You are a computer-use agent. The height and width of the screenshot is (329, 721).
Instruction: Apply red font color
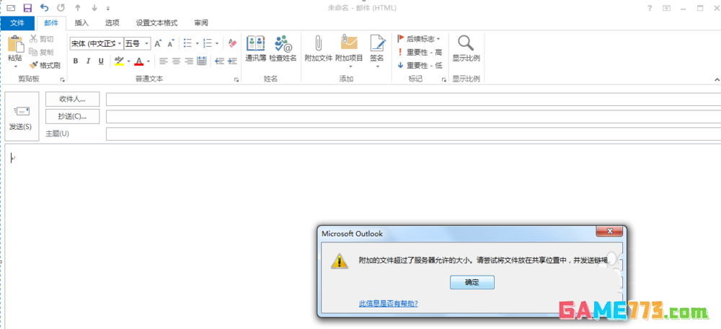[x=139, y=61]
